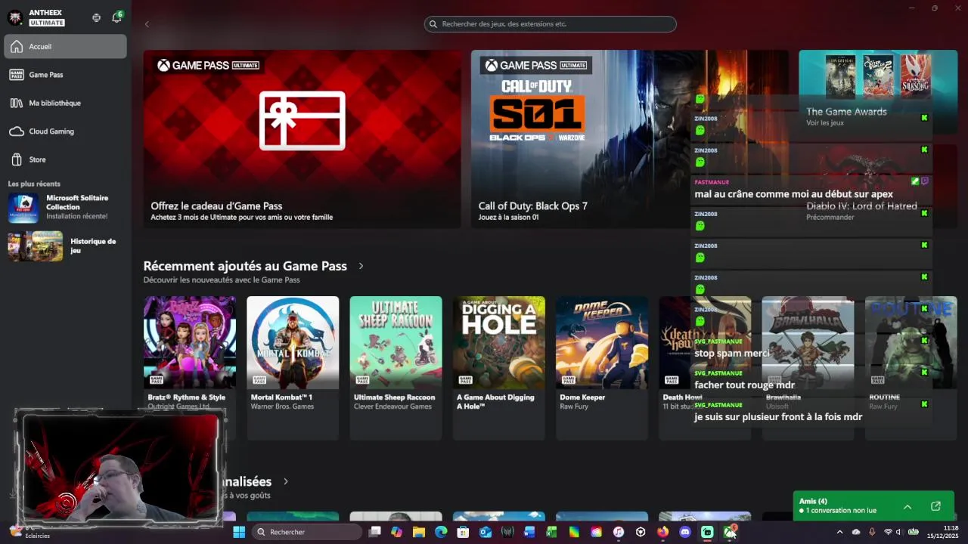Image resolution: width=968 pixels, height=544 pixels.
Task: Open the Game Pass sidebar section
Action: click(x=66, y=75)
